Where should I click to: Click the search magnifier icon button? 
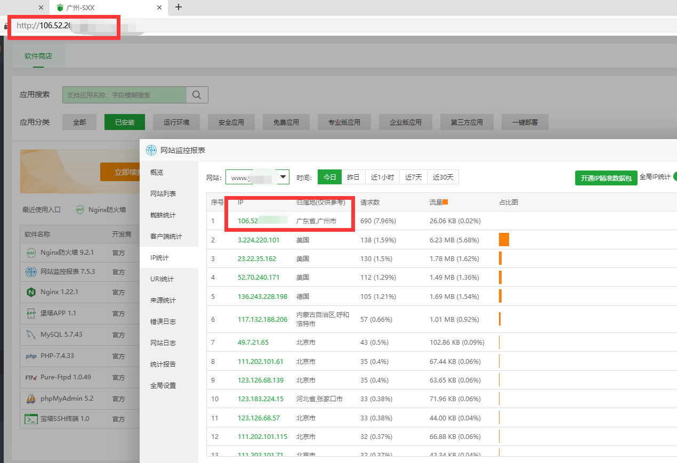(x=197, y=95)
